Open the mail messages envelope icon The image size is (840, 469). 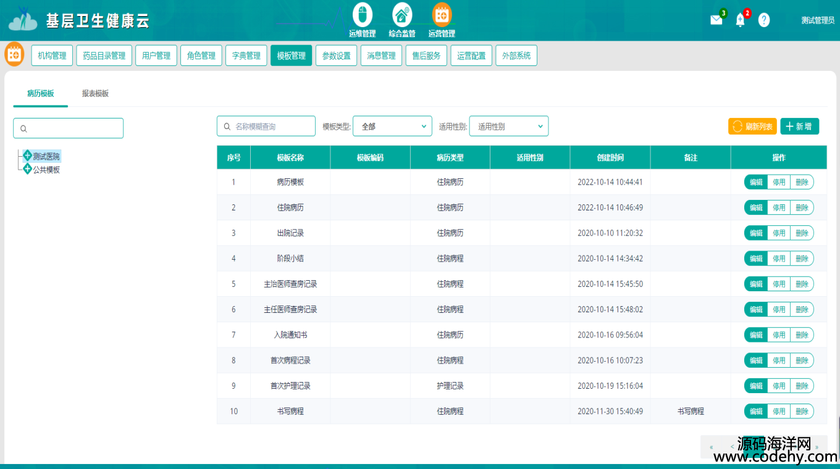(716, 20)
